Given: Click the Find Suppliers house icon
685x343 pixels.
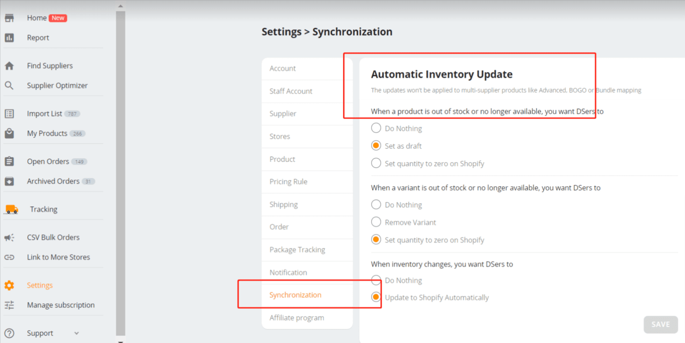Looking at the screenshot, I should (9, 66).
